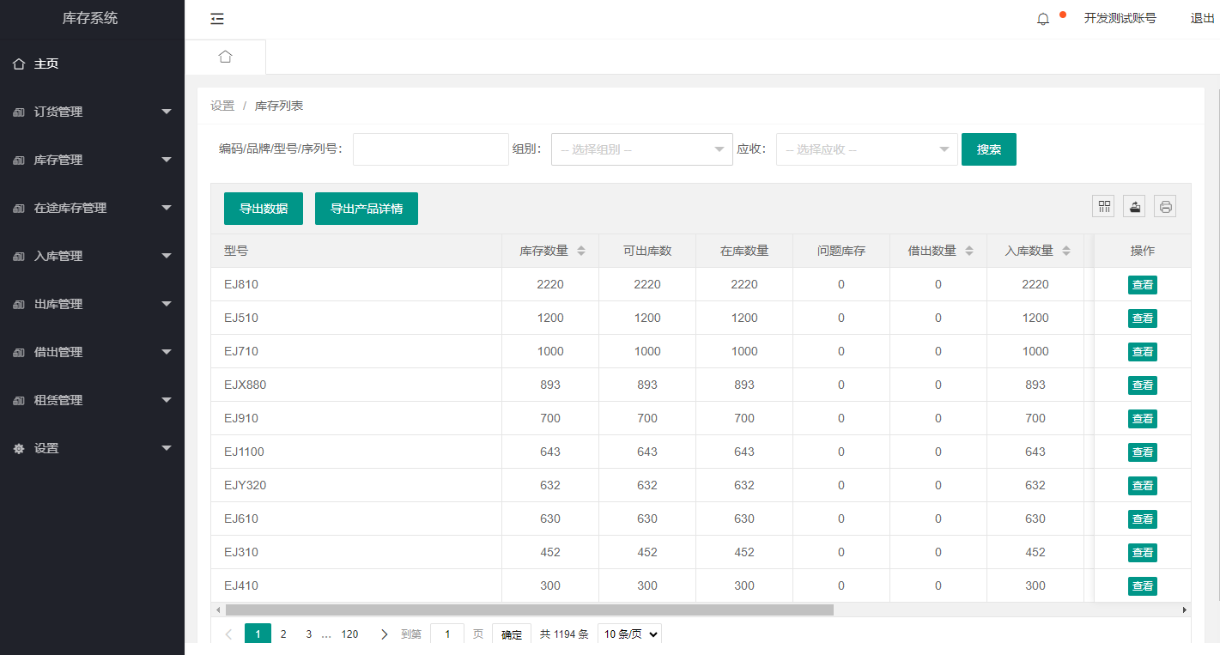This screenshot has height=655, width=1220.
Task: Click 查看 for EJ710 row
Action: pyautogui.click(x=1143, y=352)
